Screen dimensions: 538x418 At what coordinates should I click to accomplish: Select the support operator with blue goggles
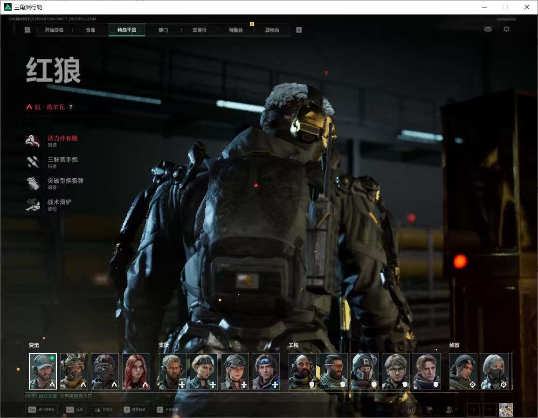pos(266,371)
